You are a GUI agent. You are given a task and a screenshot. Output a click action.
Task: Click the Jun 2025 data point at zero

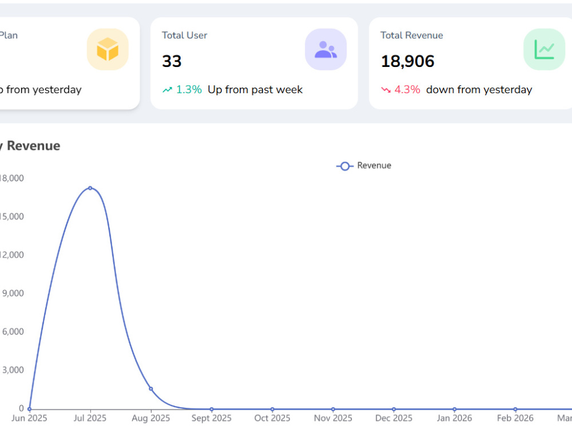[30, 410]
